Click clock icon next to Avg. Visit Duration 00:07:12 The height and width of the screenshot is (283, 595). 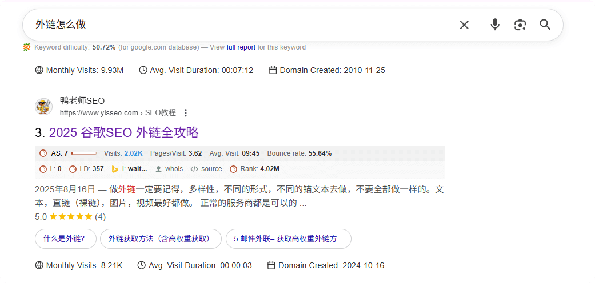click(143, 71)
